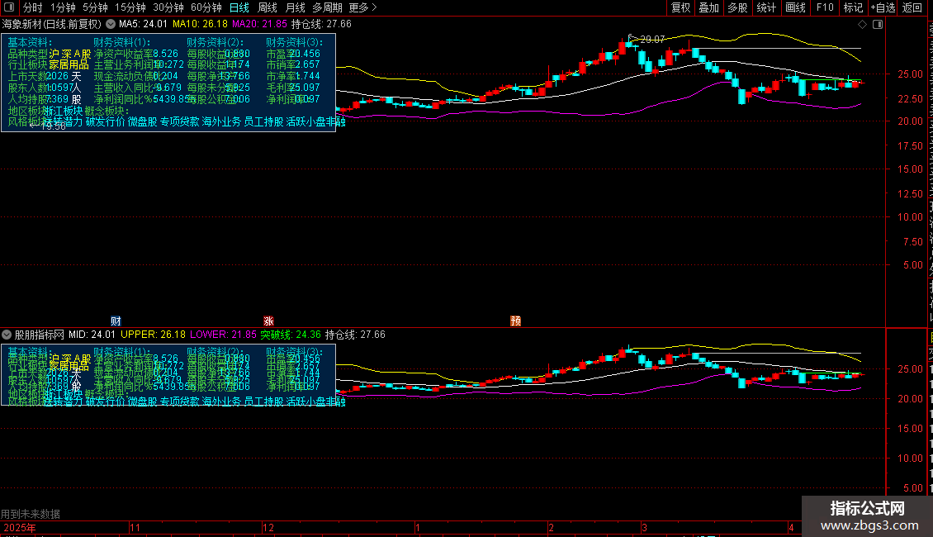
Task: Click the LOWER: 21.85 value
Action: pos(223,335)
